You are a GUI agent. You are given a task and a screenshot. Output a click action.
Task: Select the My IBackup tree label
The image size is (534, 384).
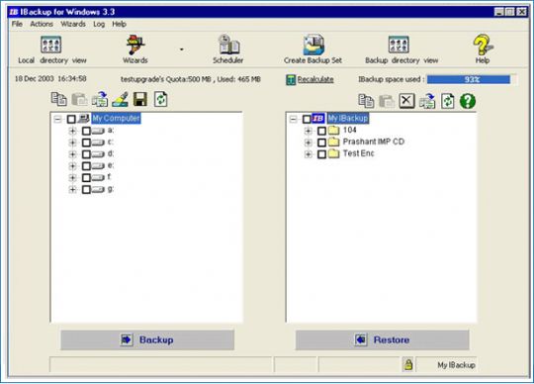pos(348,118)
